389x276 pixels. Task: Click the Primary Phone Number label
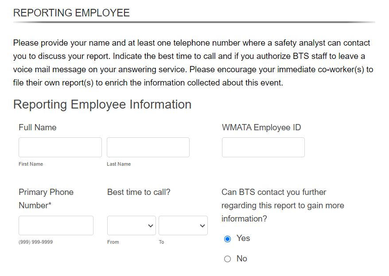[x=46, y=198]
